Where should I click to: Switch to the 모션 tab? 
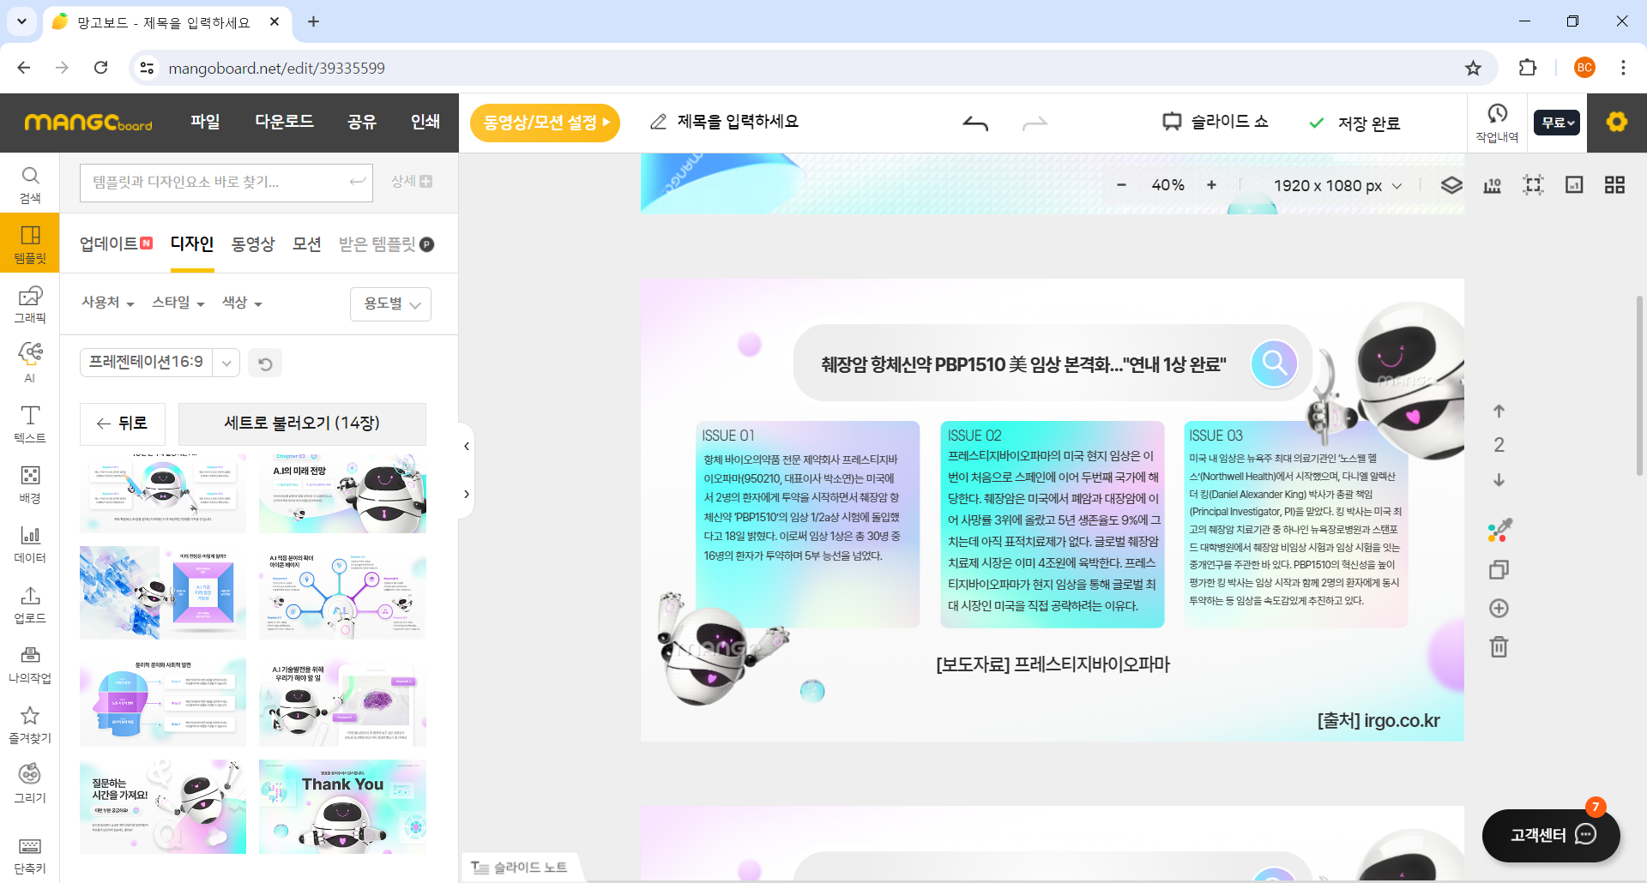click(306, 244)
